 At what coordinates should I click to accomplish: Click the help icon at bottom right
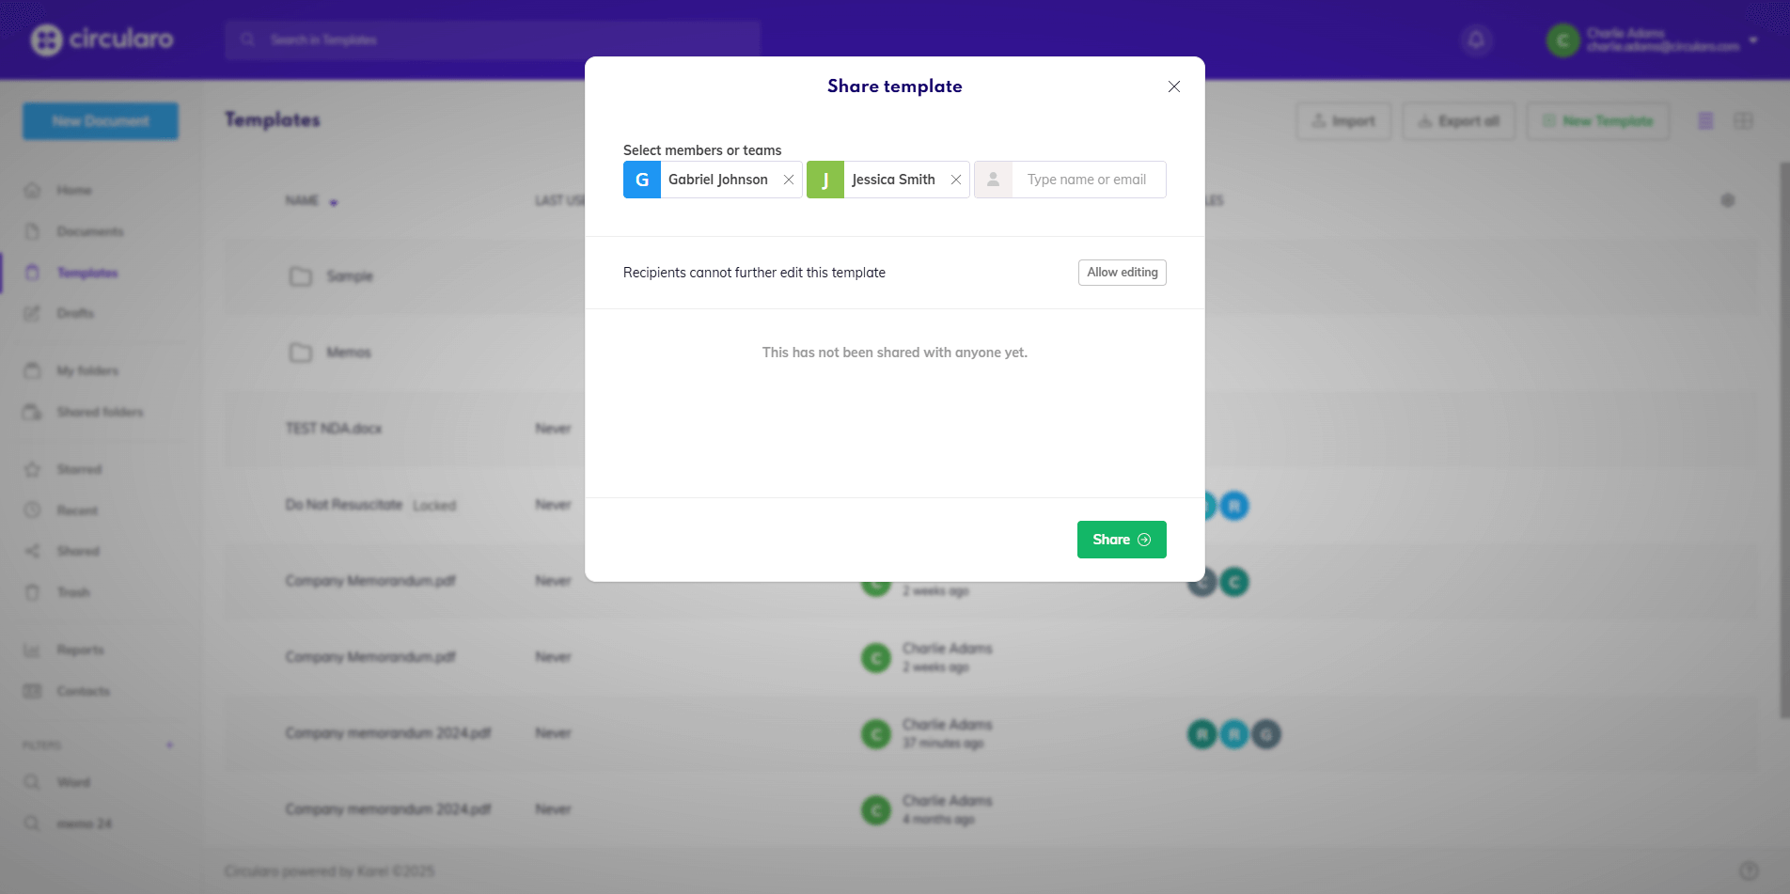pos(1748,870)
